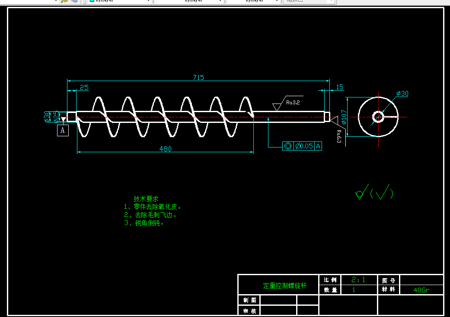Select the 480 helix length dimension
450x317 pixels.
point(165,149)
